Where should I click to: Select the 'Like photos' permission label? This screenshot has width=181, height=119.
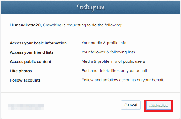click(21, 71)
